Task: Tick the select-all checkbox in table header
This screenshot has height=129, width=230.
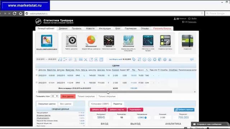Action: (x=37, y=70)
